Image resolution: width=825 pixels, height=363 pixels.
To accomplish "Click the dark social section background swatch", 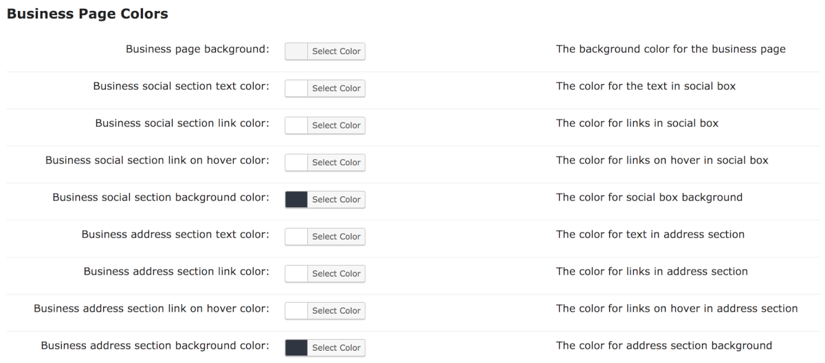I will [296, 200].
